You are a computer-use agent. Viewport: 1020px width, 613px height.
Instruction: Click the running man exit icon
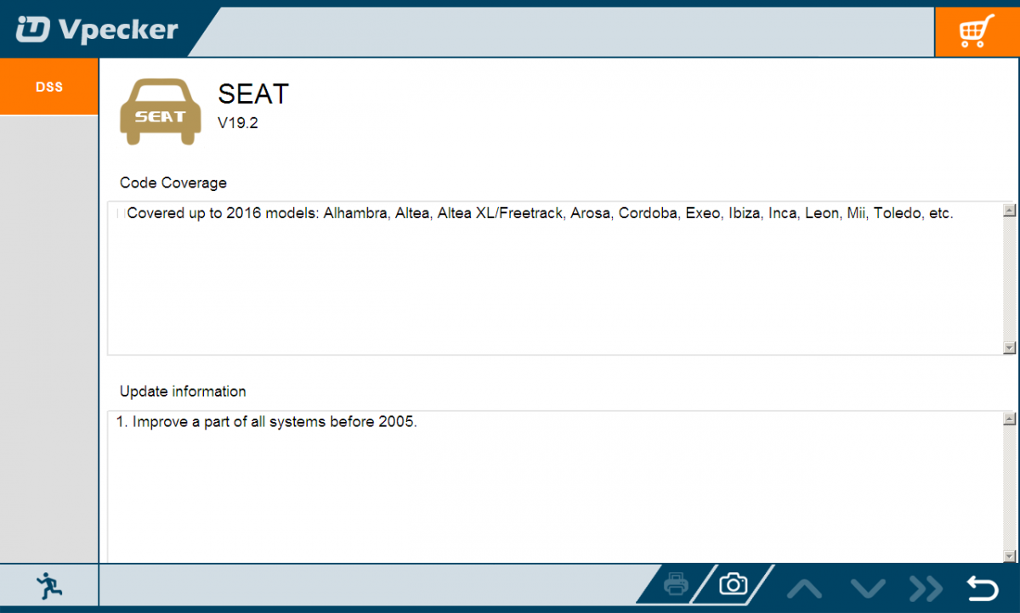click(x=49, y=586)
